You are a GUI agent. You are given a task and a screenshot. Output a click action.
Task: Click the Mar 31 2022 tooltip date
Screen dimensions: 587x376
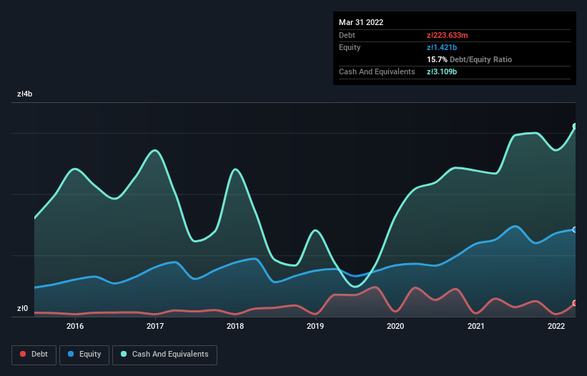(x=361, y=22)
